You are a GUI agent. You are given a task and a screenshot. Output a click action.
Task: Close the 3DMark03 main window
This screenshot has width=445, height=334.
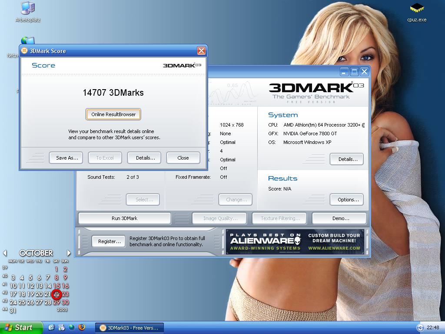[x=365, y=72]
